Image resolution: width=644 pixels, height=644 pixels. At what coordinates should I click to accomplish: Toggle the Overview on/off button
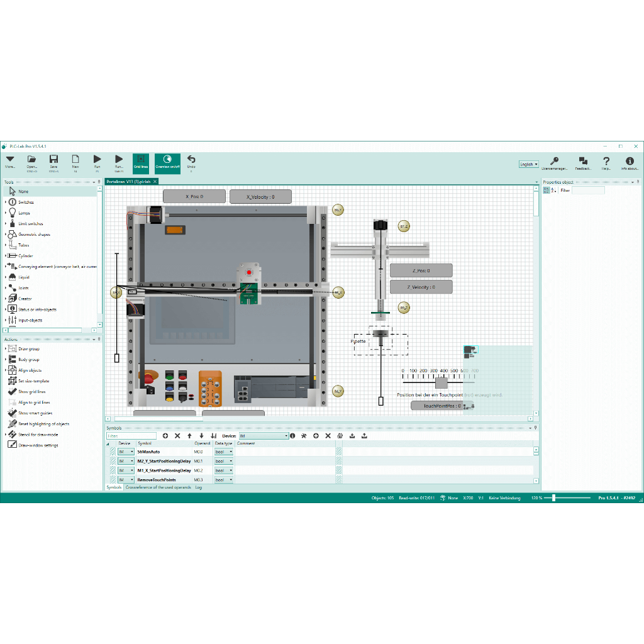point(167,162)
